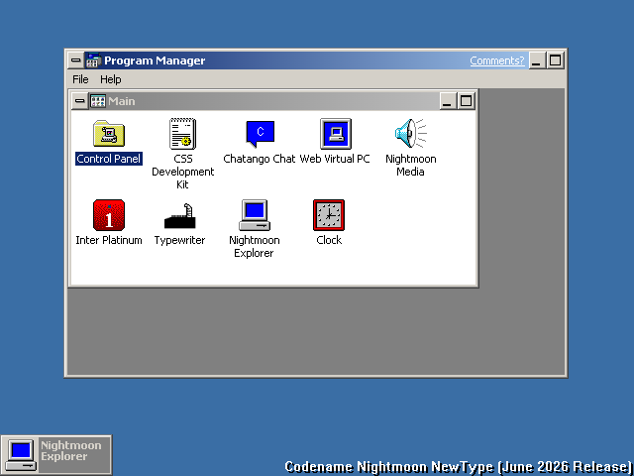Click the Nightmoon Explorer label in Main
634x476 pixels.
(x=255, y=247)
